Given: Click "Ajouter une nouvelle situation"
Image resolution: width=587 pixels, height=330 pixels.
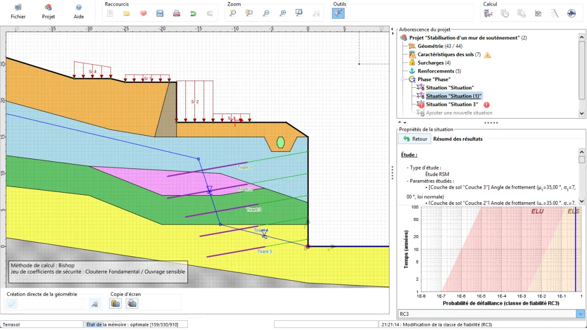Looking at the screenshot, I should coord(459,113).
